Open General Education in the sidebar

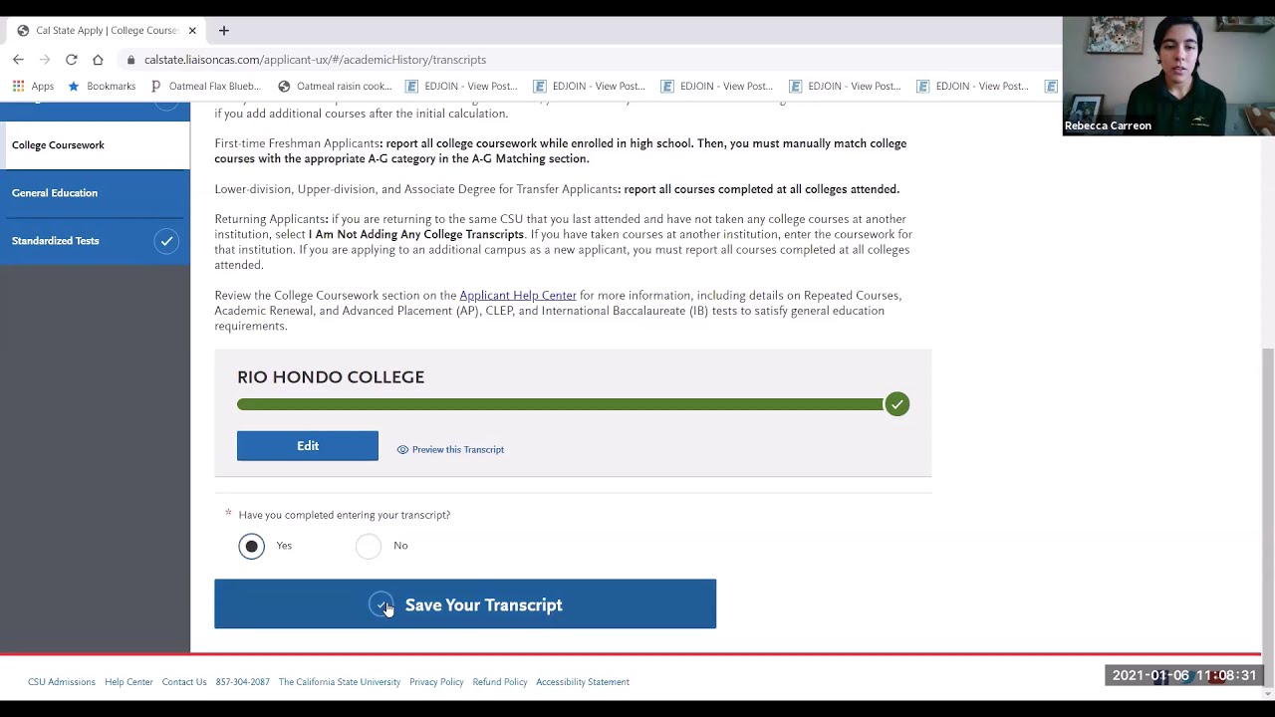(95, 193)
